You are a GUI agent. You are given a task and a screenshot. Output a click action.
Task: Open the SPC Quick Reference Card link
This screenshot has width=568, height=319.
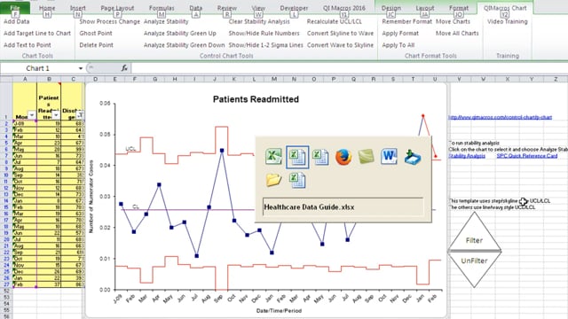click(x=526, y=156)
